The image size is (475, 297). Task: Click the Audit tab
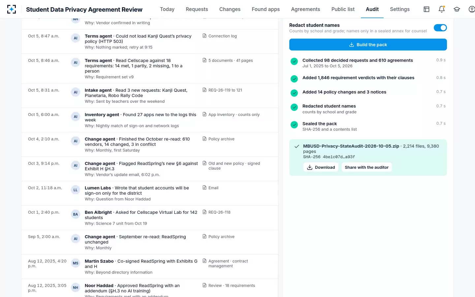tap(372, 9)
